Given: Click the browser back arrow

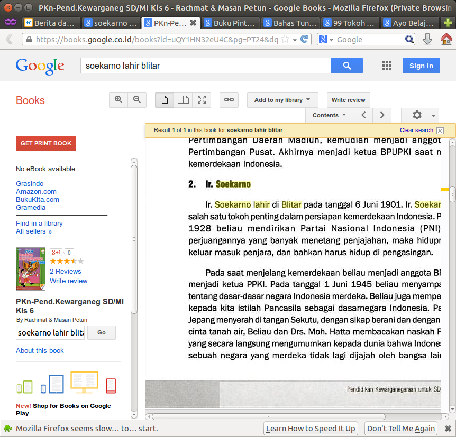Looking at the screenshot, I should [10, 39].
